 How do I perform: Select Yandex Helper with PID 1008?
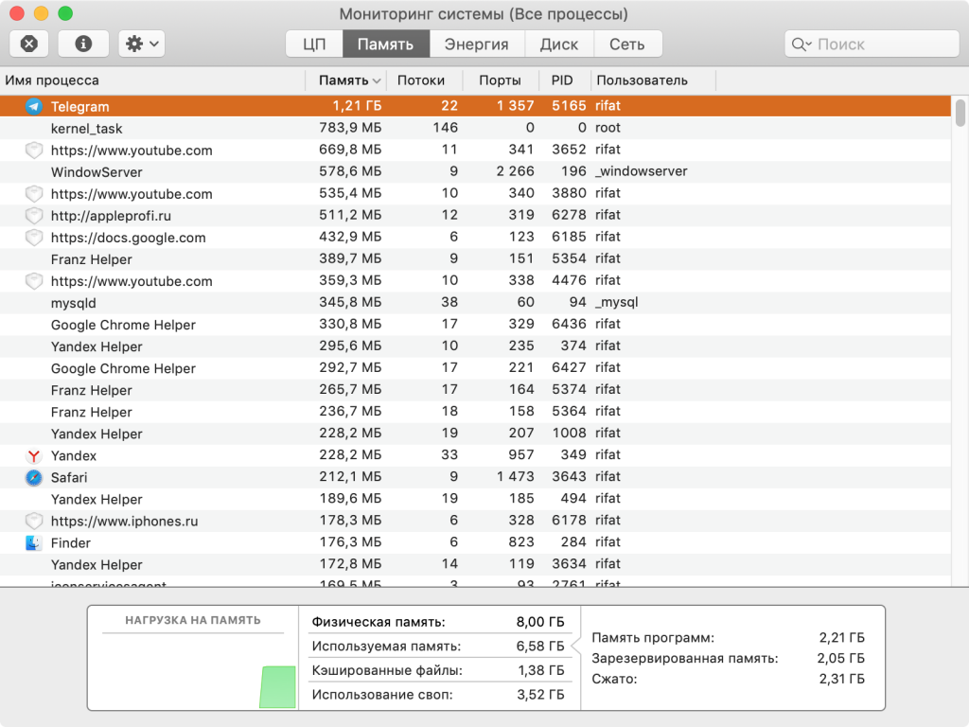475,434
